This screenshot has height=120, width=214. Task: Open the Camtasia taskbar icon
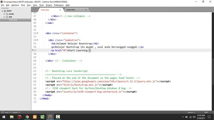[x=58, y=117]
